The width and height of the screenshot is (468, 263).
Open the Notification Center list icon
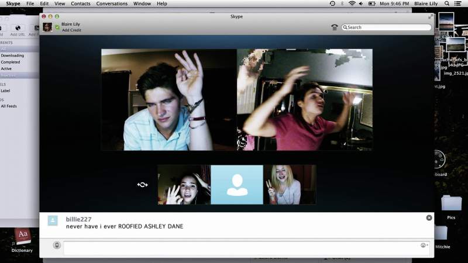[x=457, y=4]
